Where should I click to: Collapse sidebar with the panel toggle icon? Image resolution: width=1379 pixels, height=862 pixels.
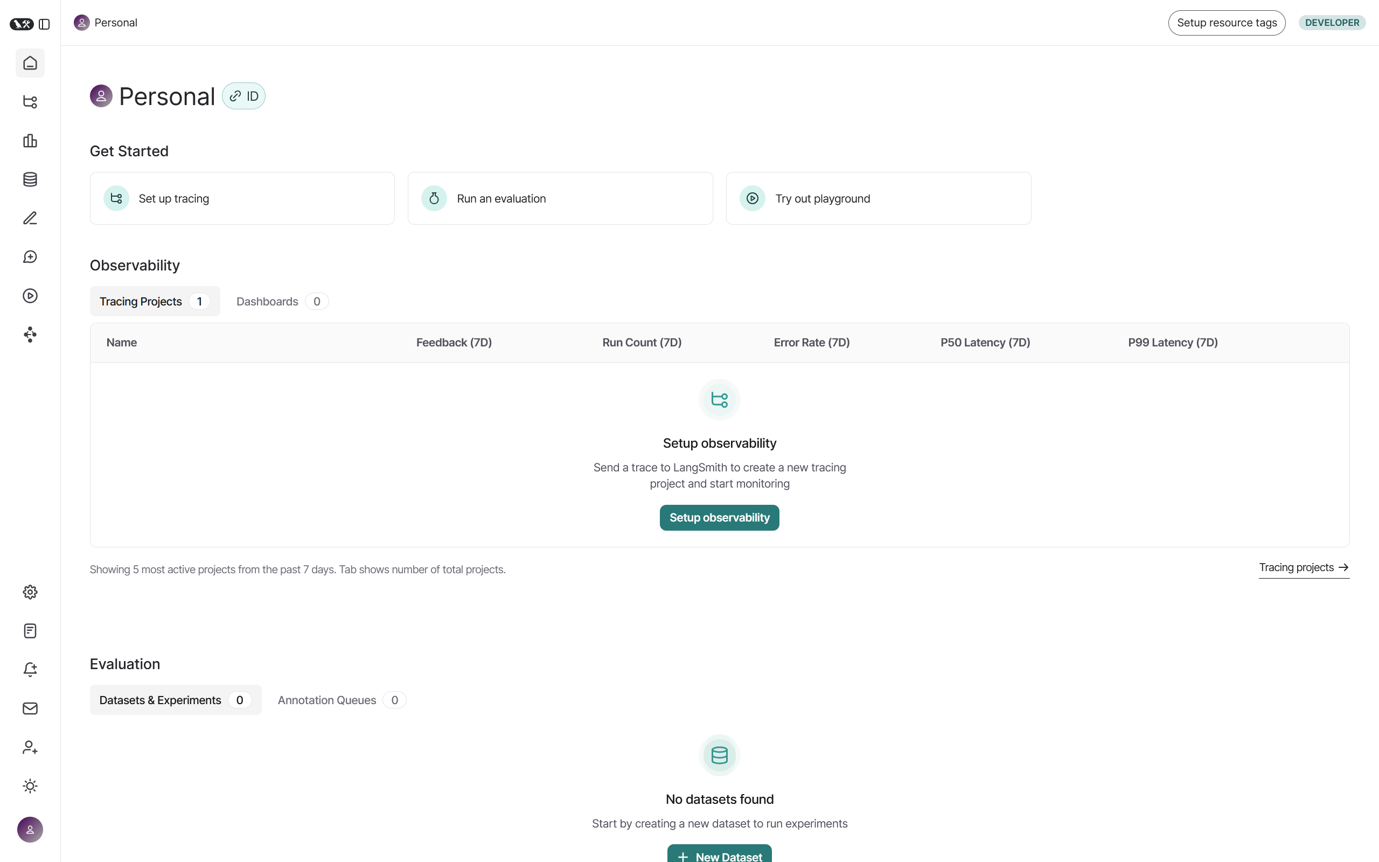click(45, 24)
